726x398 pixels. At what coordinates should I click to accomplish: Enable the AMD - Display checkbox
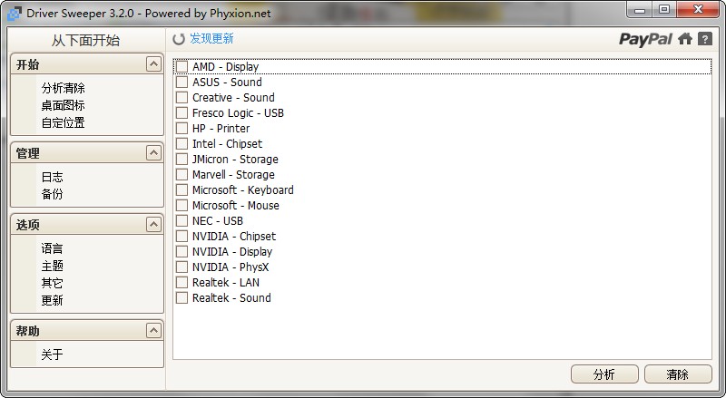pyautogui.click(x=182, y=67)
